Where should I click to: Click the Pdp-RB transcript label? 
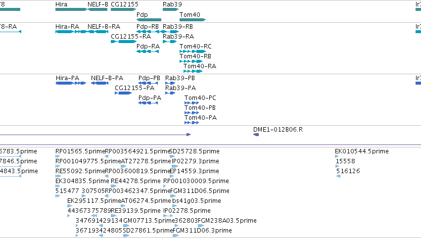point(147,27)
